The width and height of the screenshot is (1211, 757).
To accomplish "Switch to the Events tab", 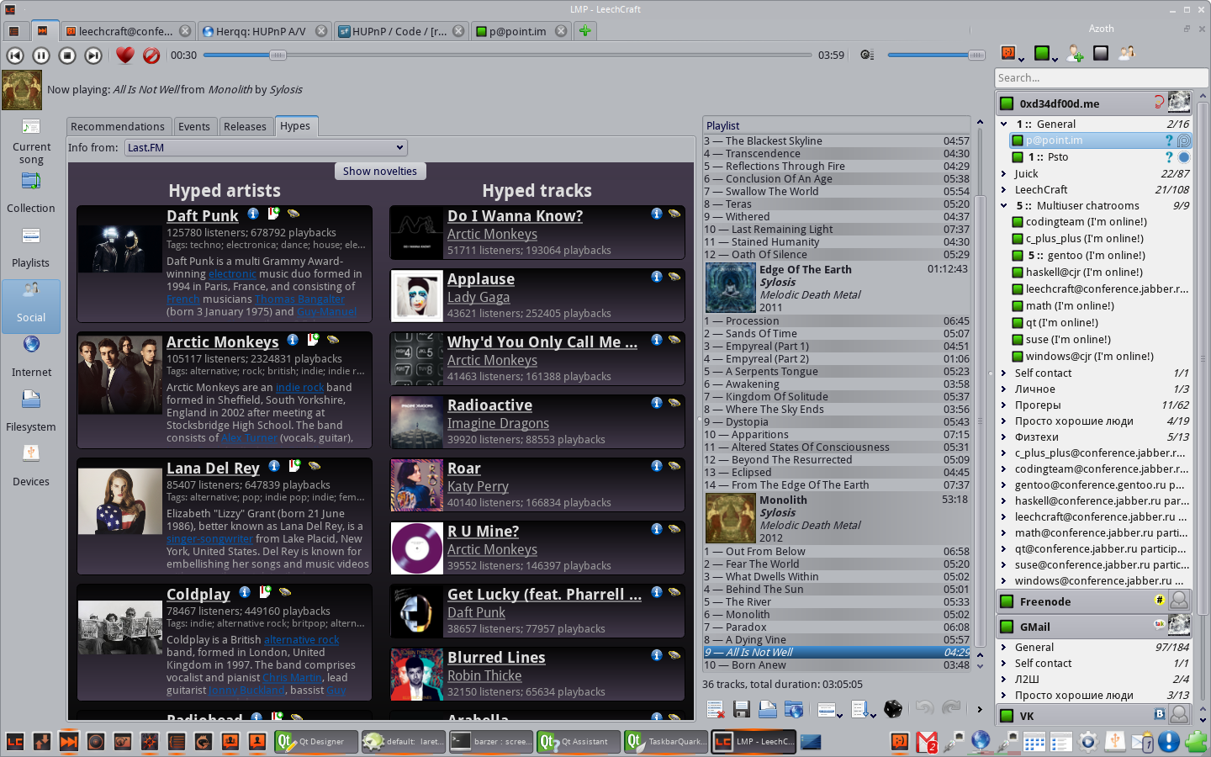I will point(194,126).
